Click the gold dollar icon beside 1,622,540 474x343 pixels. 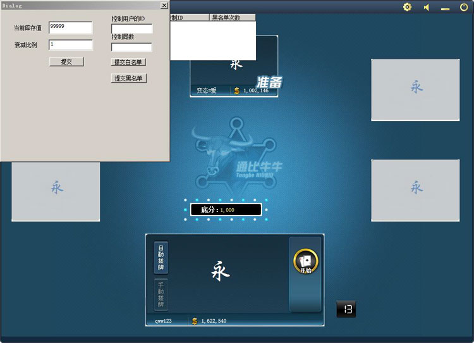195,321
